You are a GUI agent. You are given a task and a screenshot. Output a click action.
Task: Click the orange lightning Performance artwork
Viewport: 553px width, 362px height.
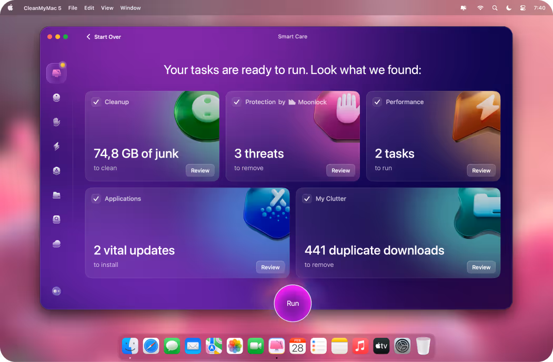coord(477,116)
